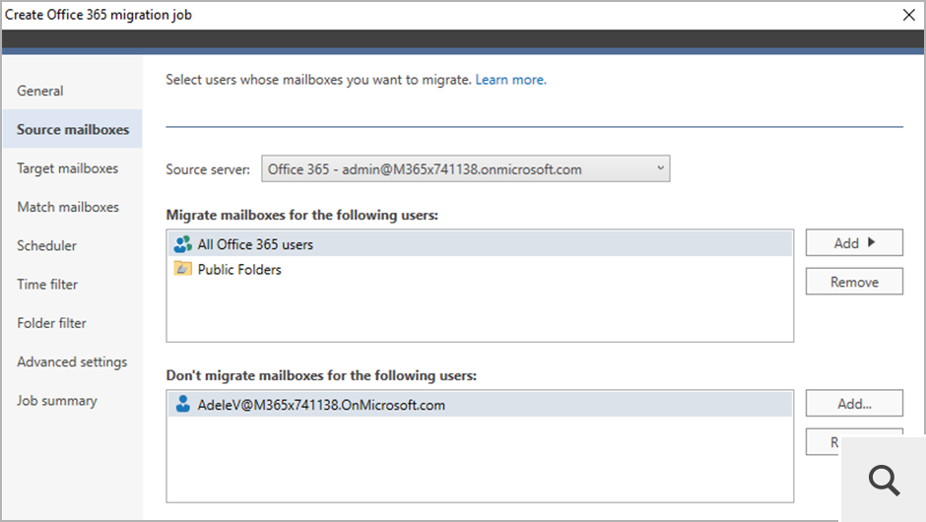Click the user icon beside AdeleV address

tap(183, 405)
